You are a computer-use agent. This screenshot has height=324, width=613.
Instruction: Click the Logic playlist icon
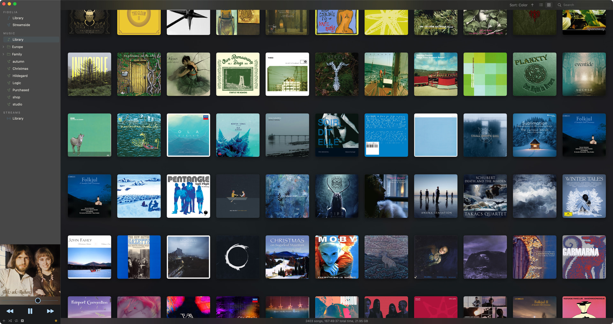9,83
